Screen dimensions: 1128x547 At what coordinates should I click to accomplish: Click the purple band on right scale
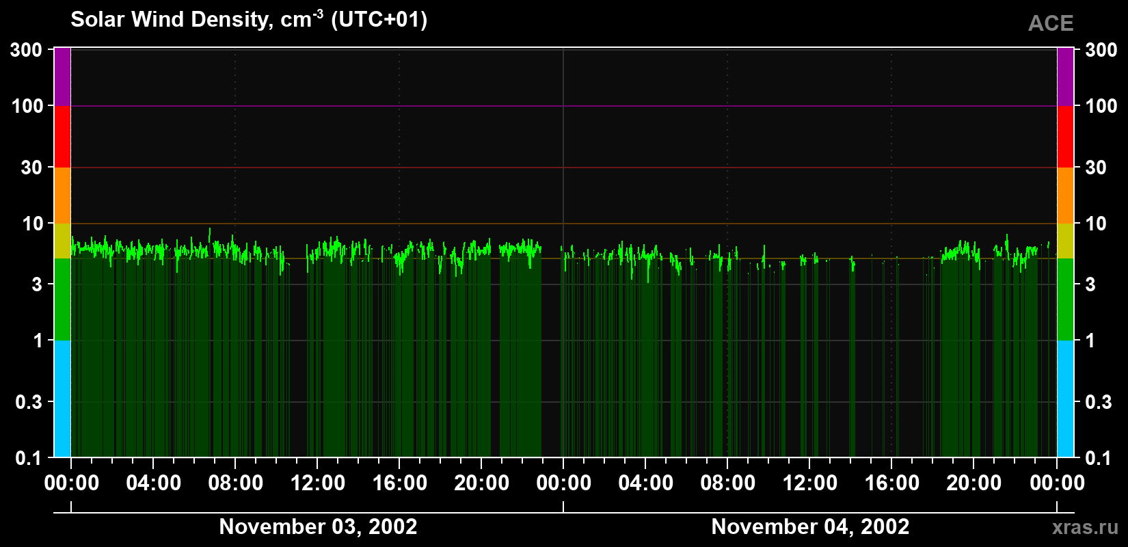coord(1065,77)
